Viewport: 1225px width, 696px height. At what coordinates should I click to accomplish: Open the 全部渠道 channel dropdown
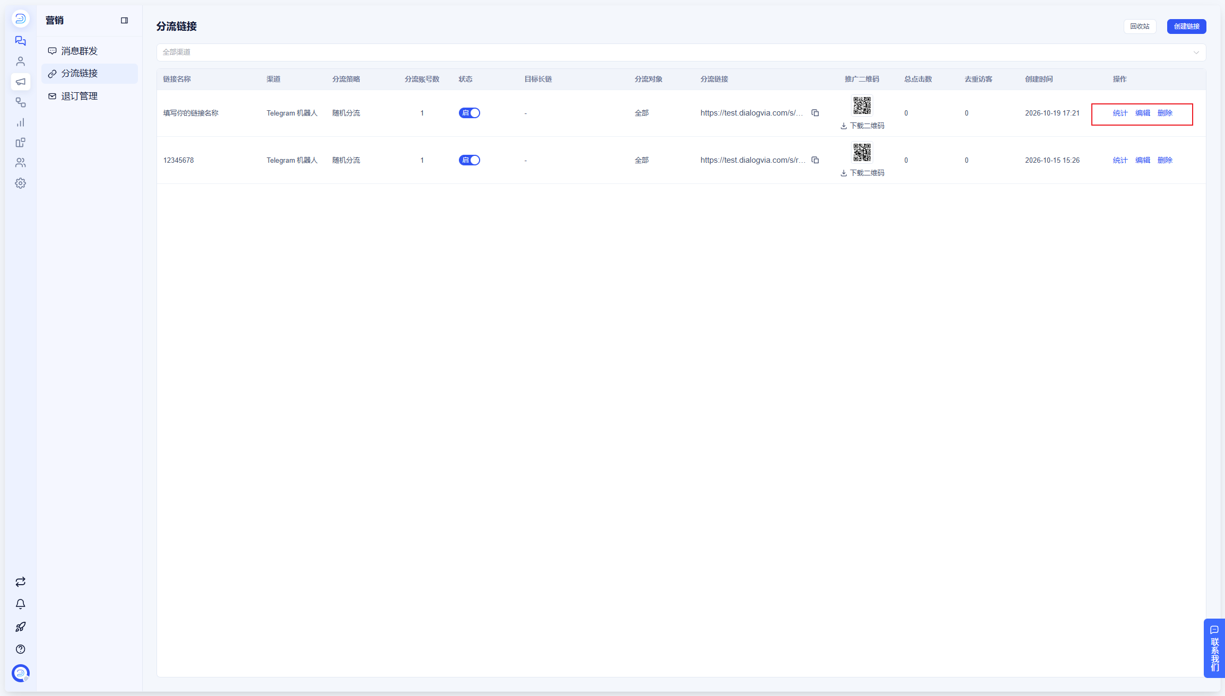click(681, 52)
